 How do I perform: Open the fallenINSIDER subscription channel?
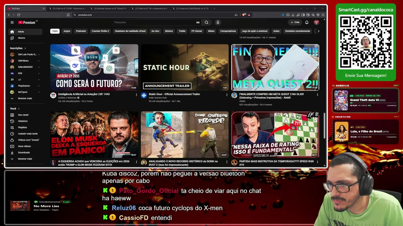[x=25, y=67]
